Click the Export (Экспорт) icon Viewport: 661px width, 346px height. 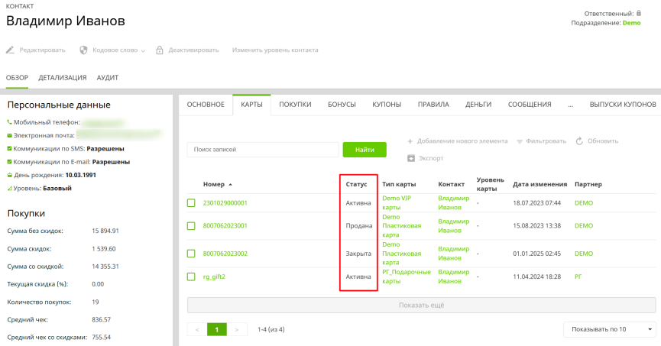point(411,158)
